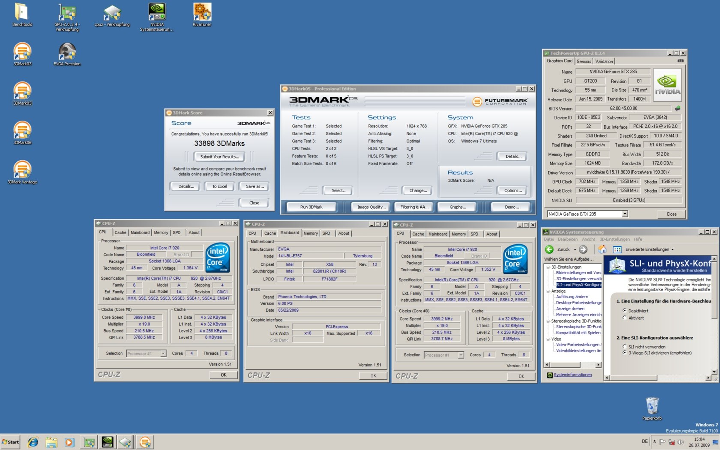Open the 3DMark03 desktop icon
The image size is (720, 450).
click(x=22, y=54)
